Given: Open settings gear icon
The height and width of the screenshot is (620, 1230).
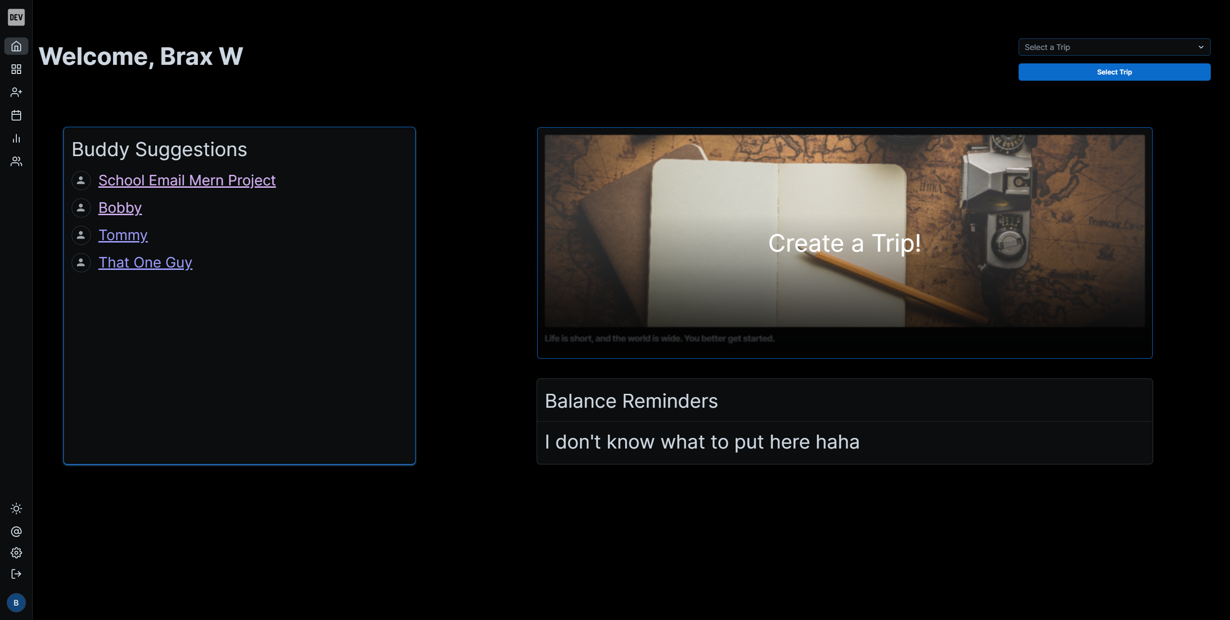Looking at the screenshot, I should tap(16, 553).
